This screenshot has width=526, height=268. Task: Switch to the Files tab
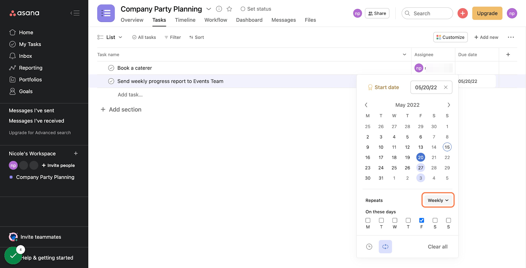tap(310, 20)
